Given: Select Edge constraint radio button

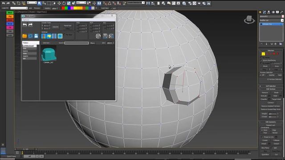Looking at the screenshot, I should 271,130.
